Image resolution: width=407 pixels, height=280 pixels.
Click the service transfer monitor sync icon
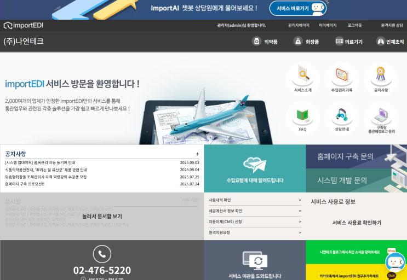point(255,260)
